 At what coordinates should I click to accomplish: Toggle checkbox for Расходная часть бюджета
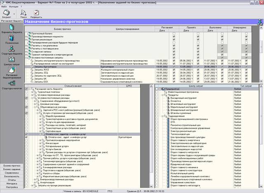pos(26,89)
